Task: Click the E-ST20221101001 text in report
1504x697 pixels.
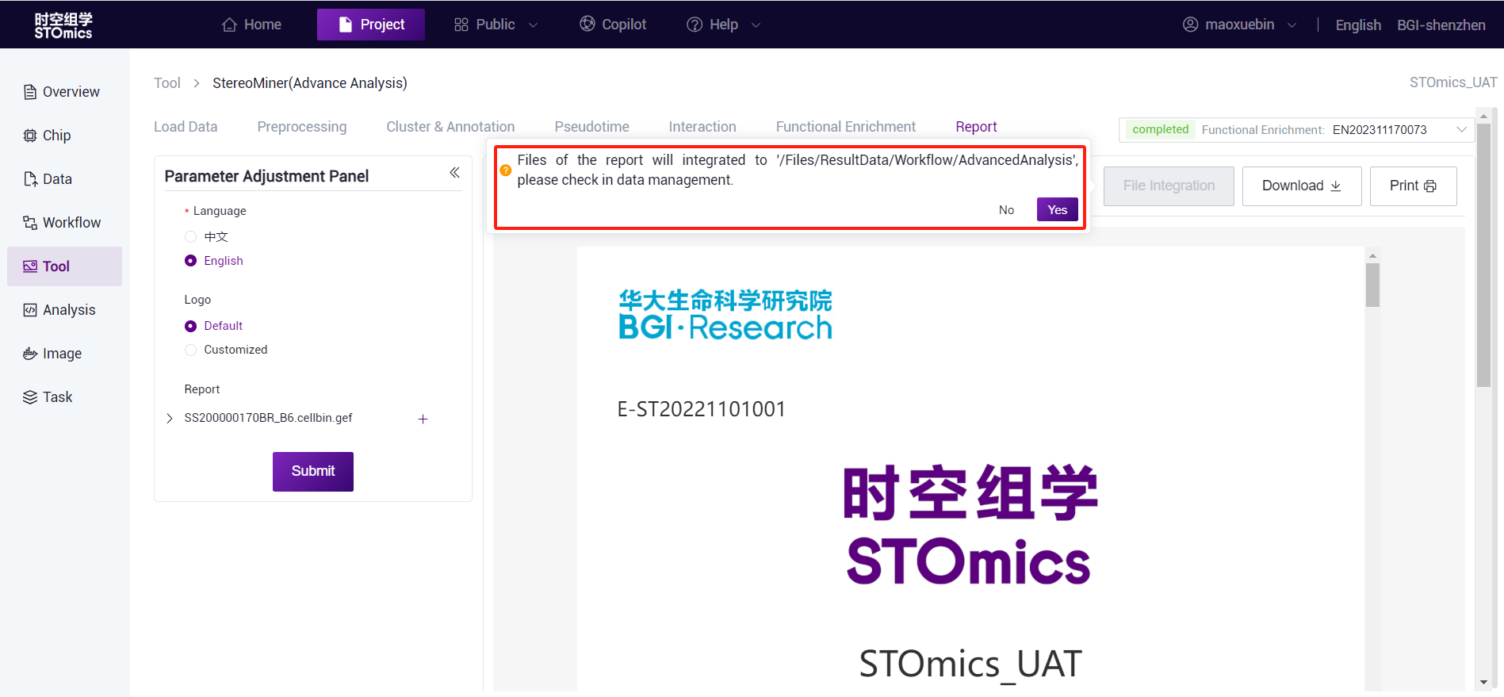Action: click(x=702, y=409)
